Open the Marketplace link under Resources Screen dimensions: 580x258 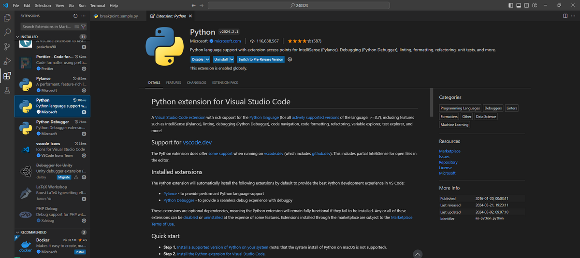449,151
